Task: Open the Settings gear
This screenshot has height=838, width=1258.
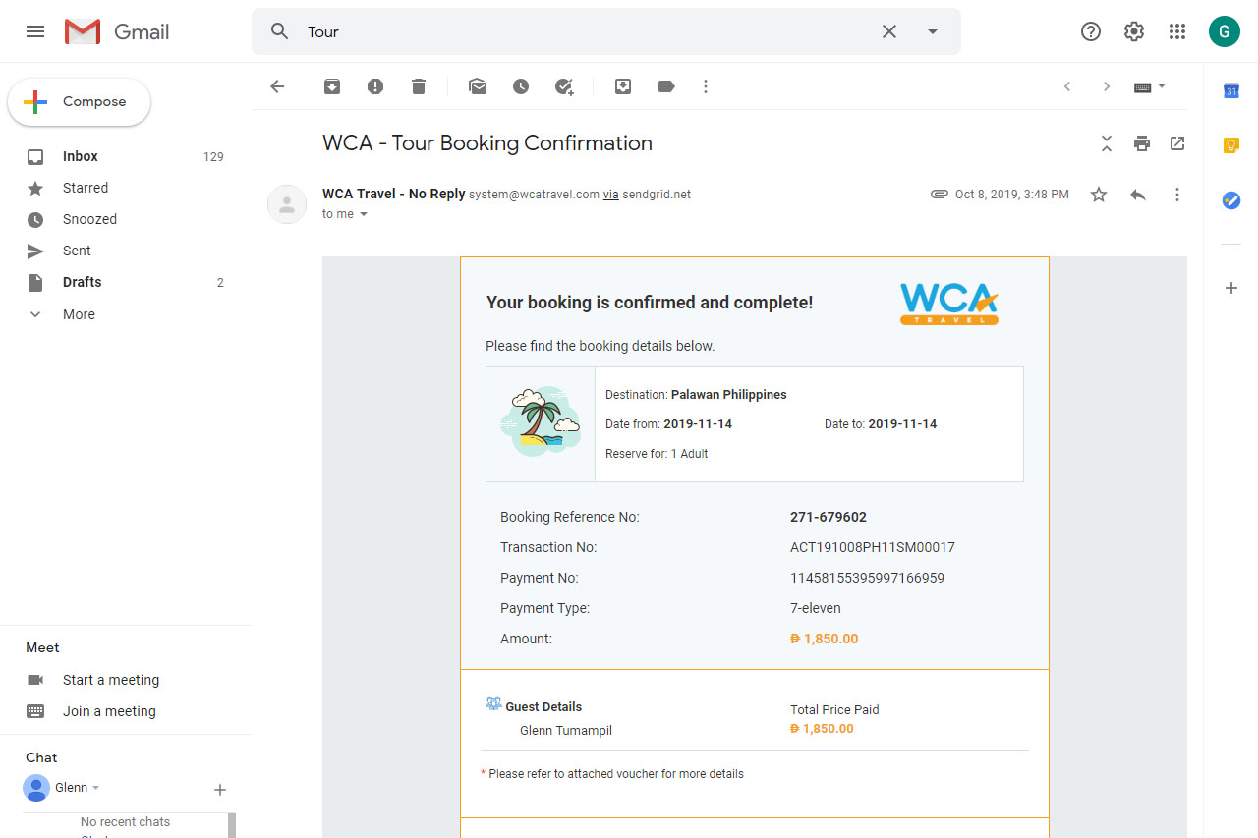Action: click(x=1134, y=31)
